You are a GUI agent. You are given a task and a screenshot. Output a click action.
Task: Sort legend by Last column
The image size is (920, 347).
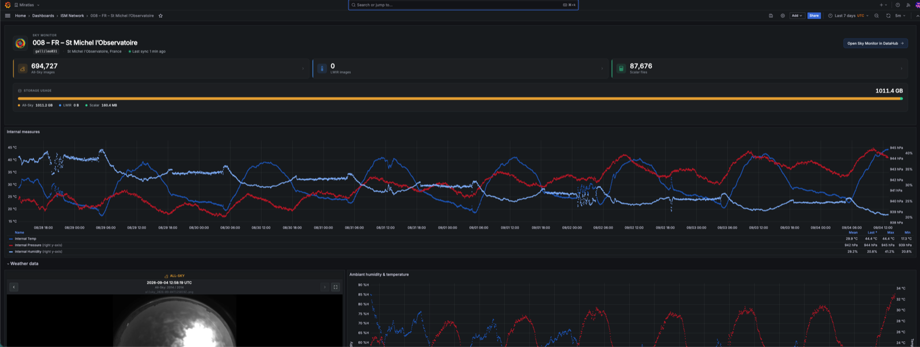pyautogui.click(x=872, y=232)
